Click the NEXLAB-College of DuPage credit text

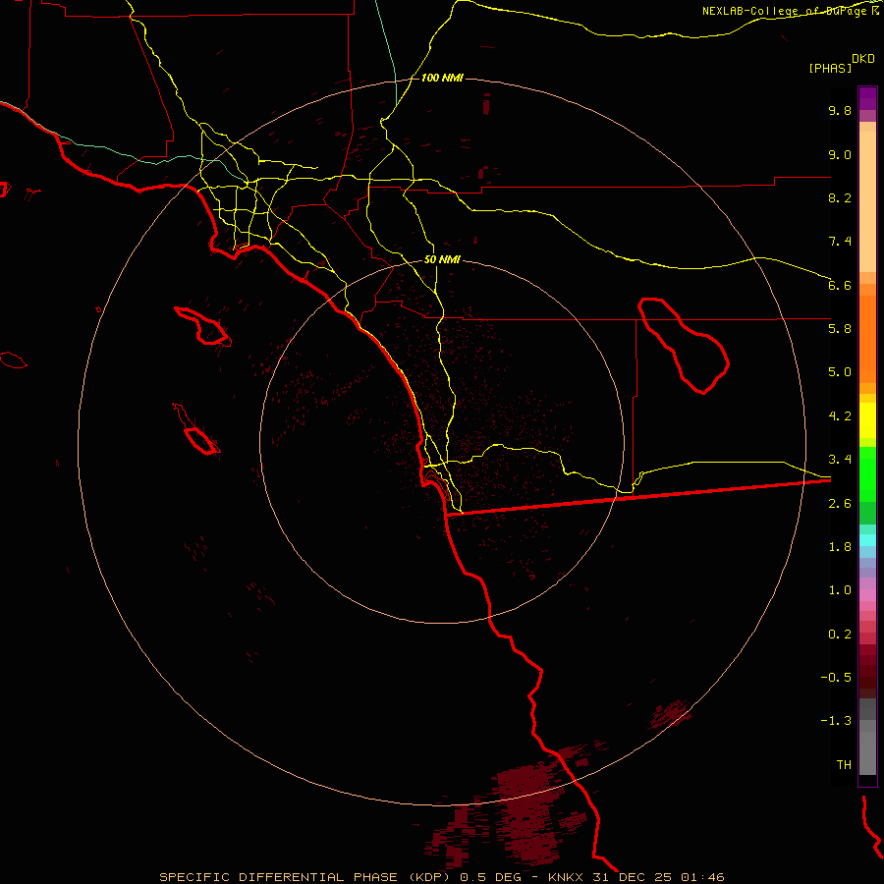tap(784, 11)
